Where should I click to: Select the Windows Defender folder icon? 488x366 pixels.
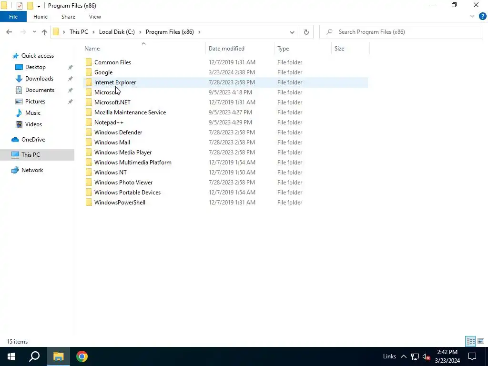89,132
